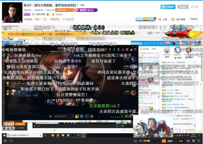This screenshot has height=144, width=203.
Task: Toggle the 已关注 follow button
Action: pyautogui.click(x=183, y=7)
